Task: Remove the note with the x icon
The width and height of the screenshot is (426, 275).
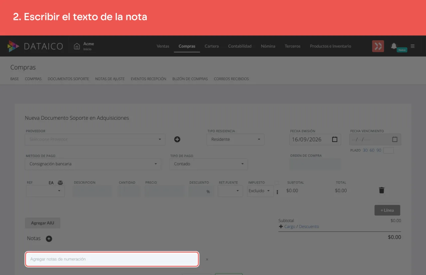Action: [207, 259]
